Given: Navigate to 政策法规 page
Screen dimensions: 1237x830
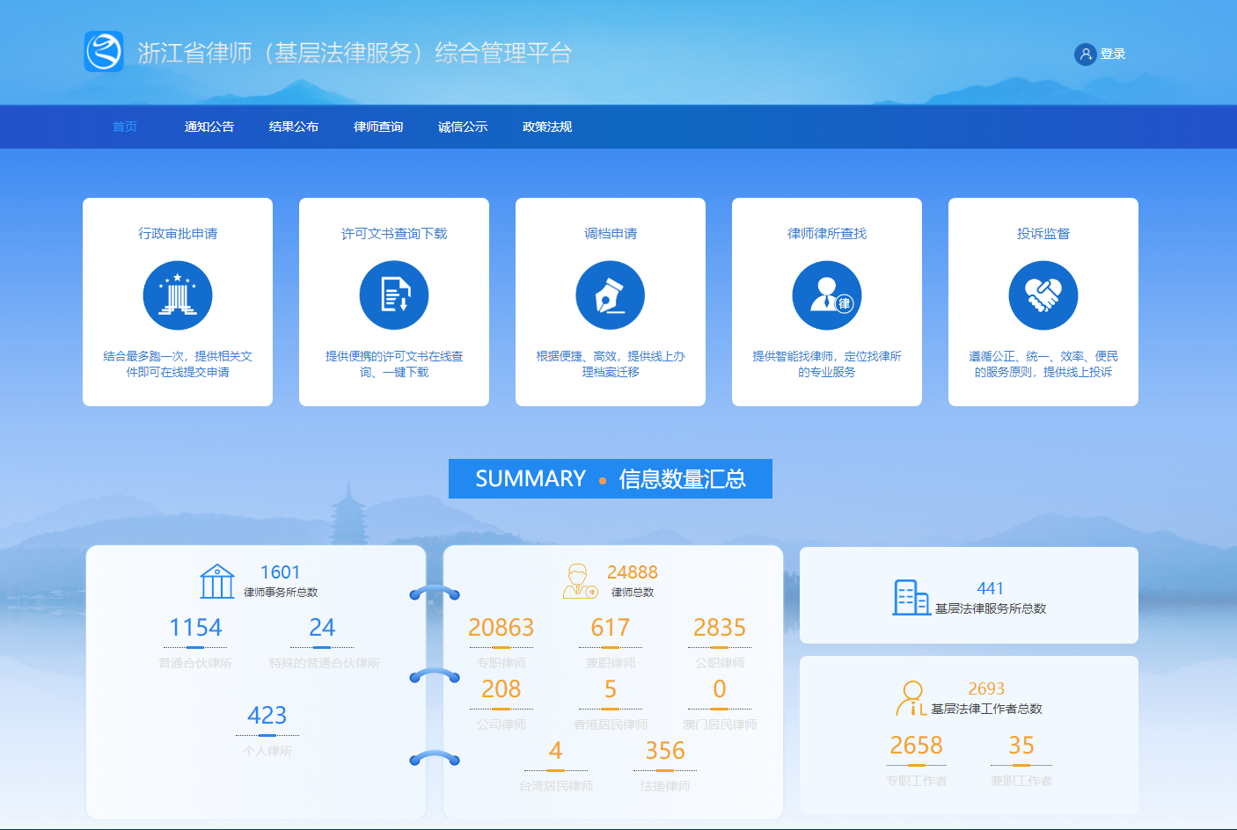Looking at the screenshot, I should tap(547, 127).
